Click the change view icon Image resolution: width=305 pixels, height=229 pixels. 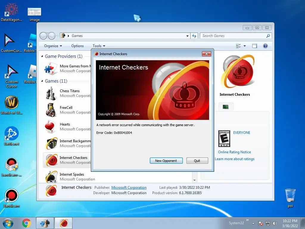(x=238, y=46)
